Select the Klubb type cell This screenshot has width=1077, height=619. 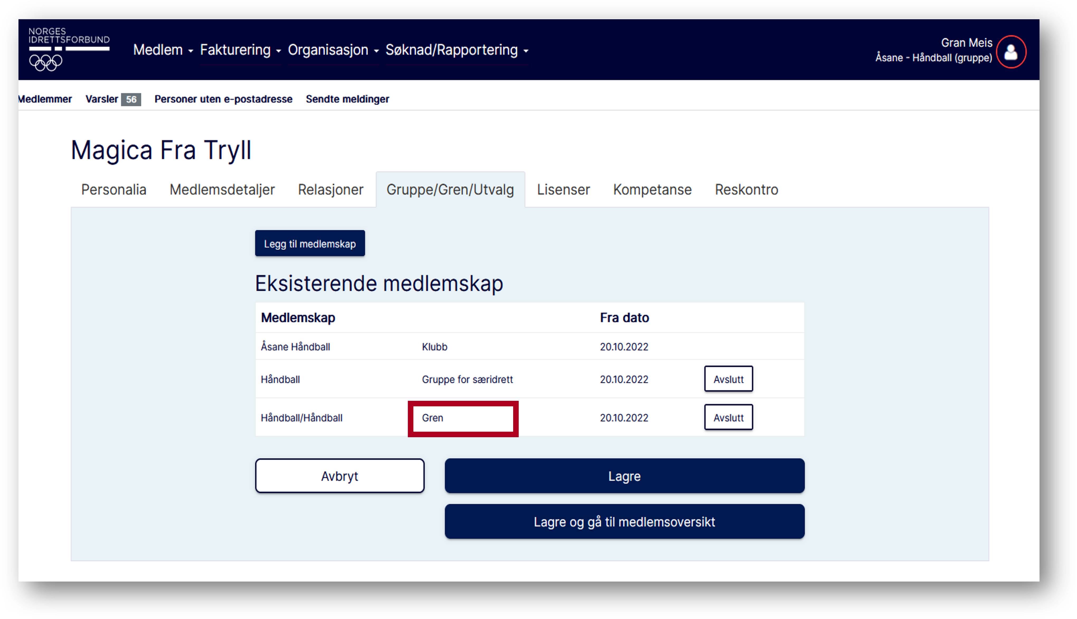(434, 347)
